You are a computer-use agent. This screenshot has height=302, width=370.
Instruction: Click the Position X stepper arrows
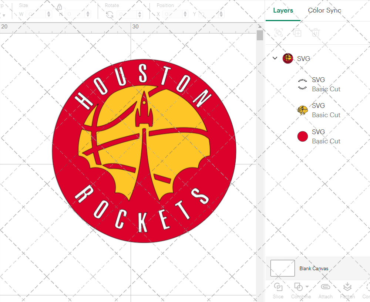click(x=185, y=14)
